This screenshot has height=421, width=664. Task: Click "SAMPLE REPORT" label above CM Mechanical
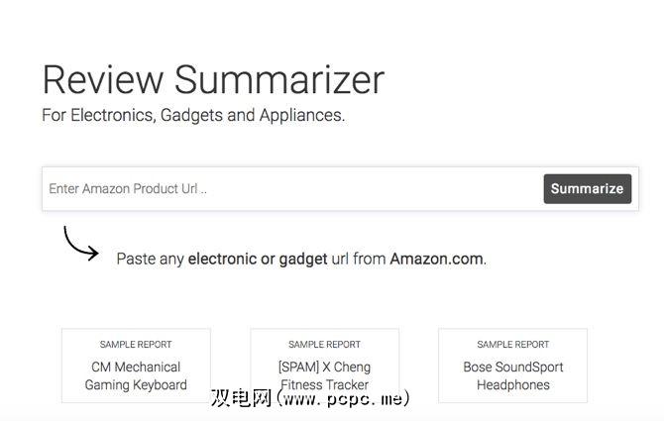point(136,345)
